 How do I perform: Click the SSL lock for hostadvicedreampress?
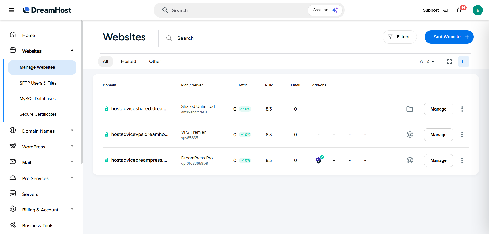tap(107, 160)
